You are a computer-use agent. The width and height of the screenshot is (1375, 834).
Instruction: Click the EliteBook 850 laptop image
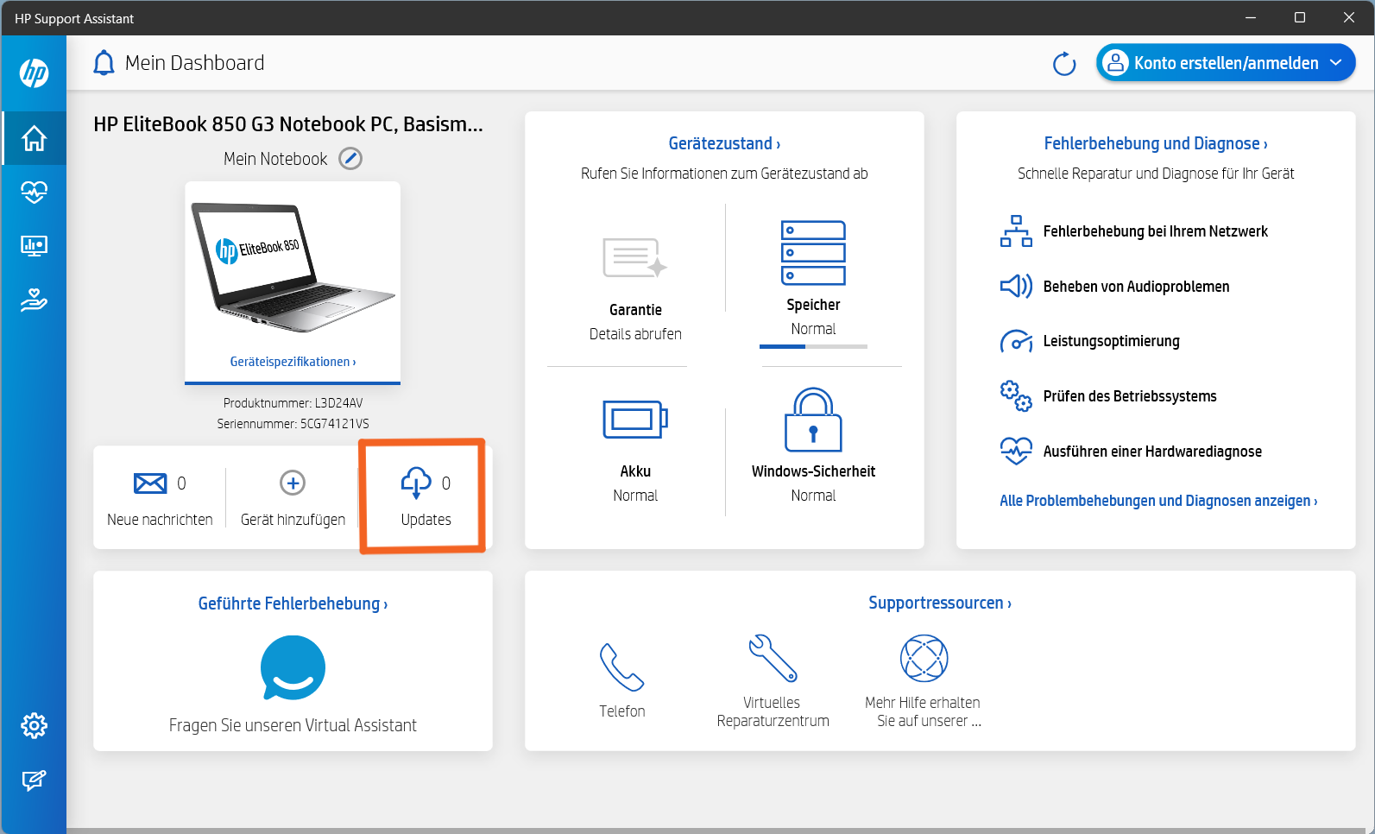click(x=293, y=268)
